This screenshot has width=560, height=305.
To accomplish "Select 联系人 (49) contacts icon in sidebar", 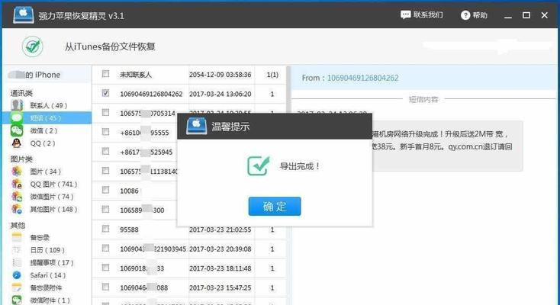I will pyautogui.click(x=17, y=105).
